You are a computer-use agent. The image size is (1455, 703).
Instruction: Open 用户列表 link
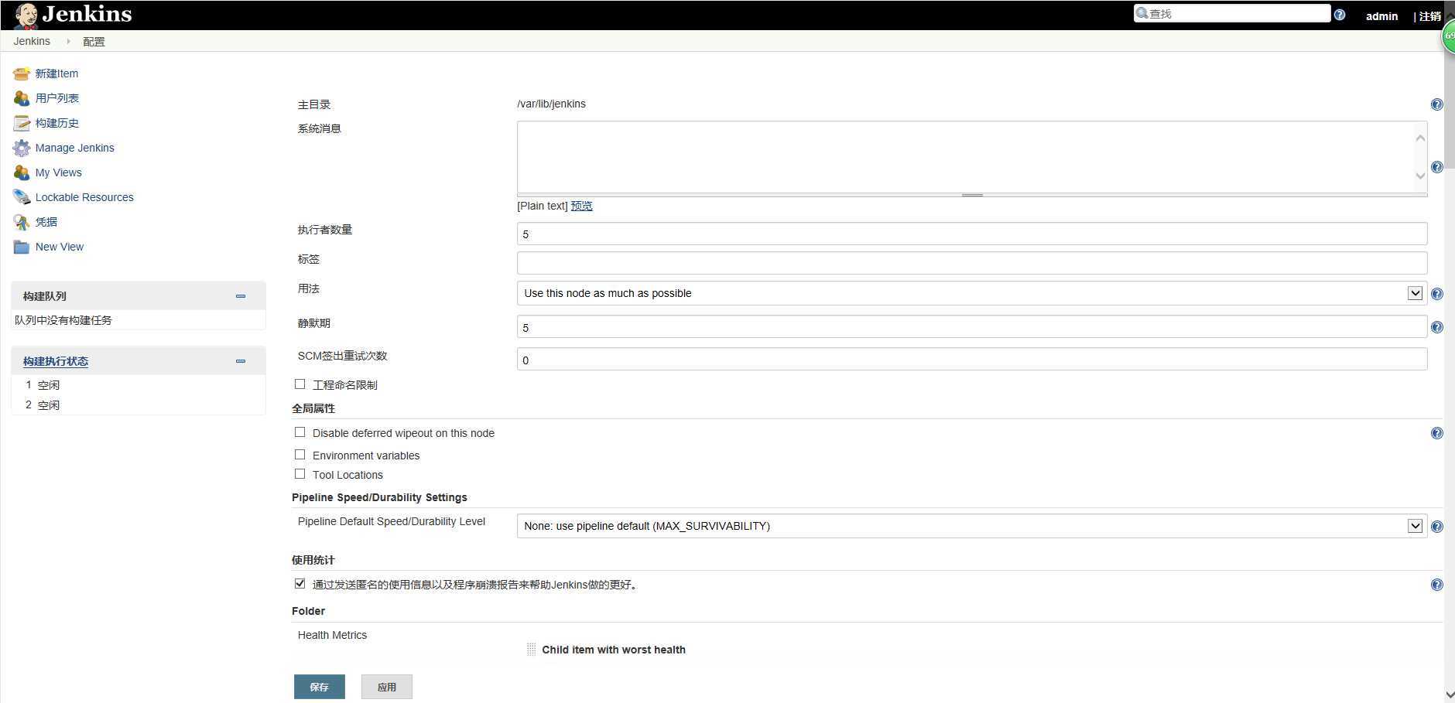57,98
